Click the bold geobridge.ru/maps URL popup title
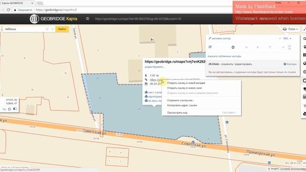Screen dimensions: 306x172 tap(175, 62)
